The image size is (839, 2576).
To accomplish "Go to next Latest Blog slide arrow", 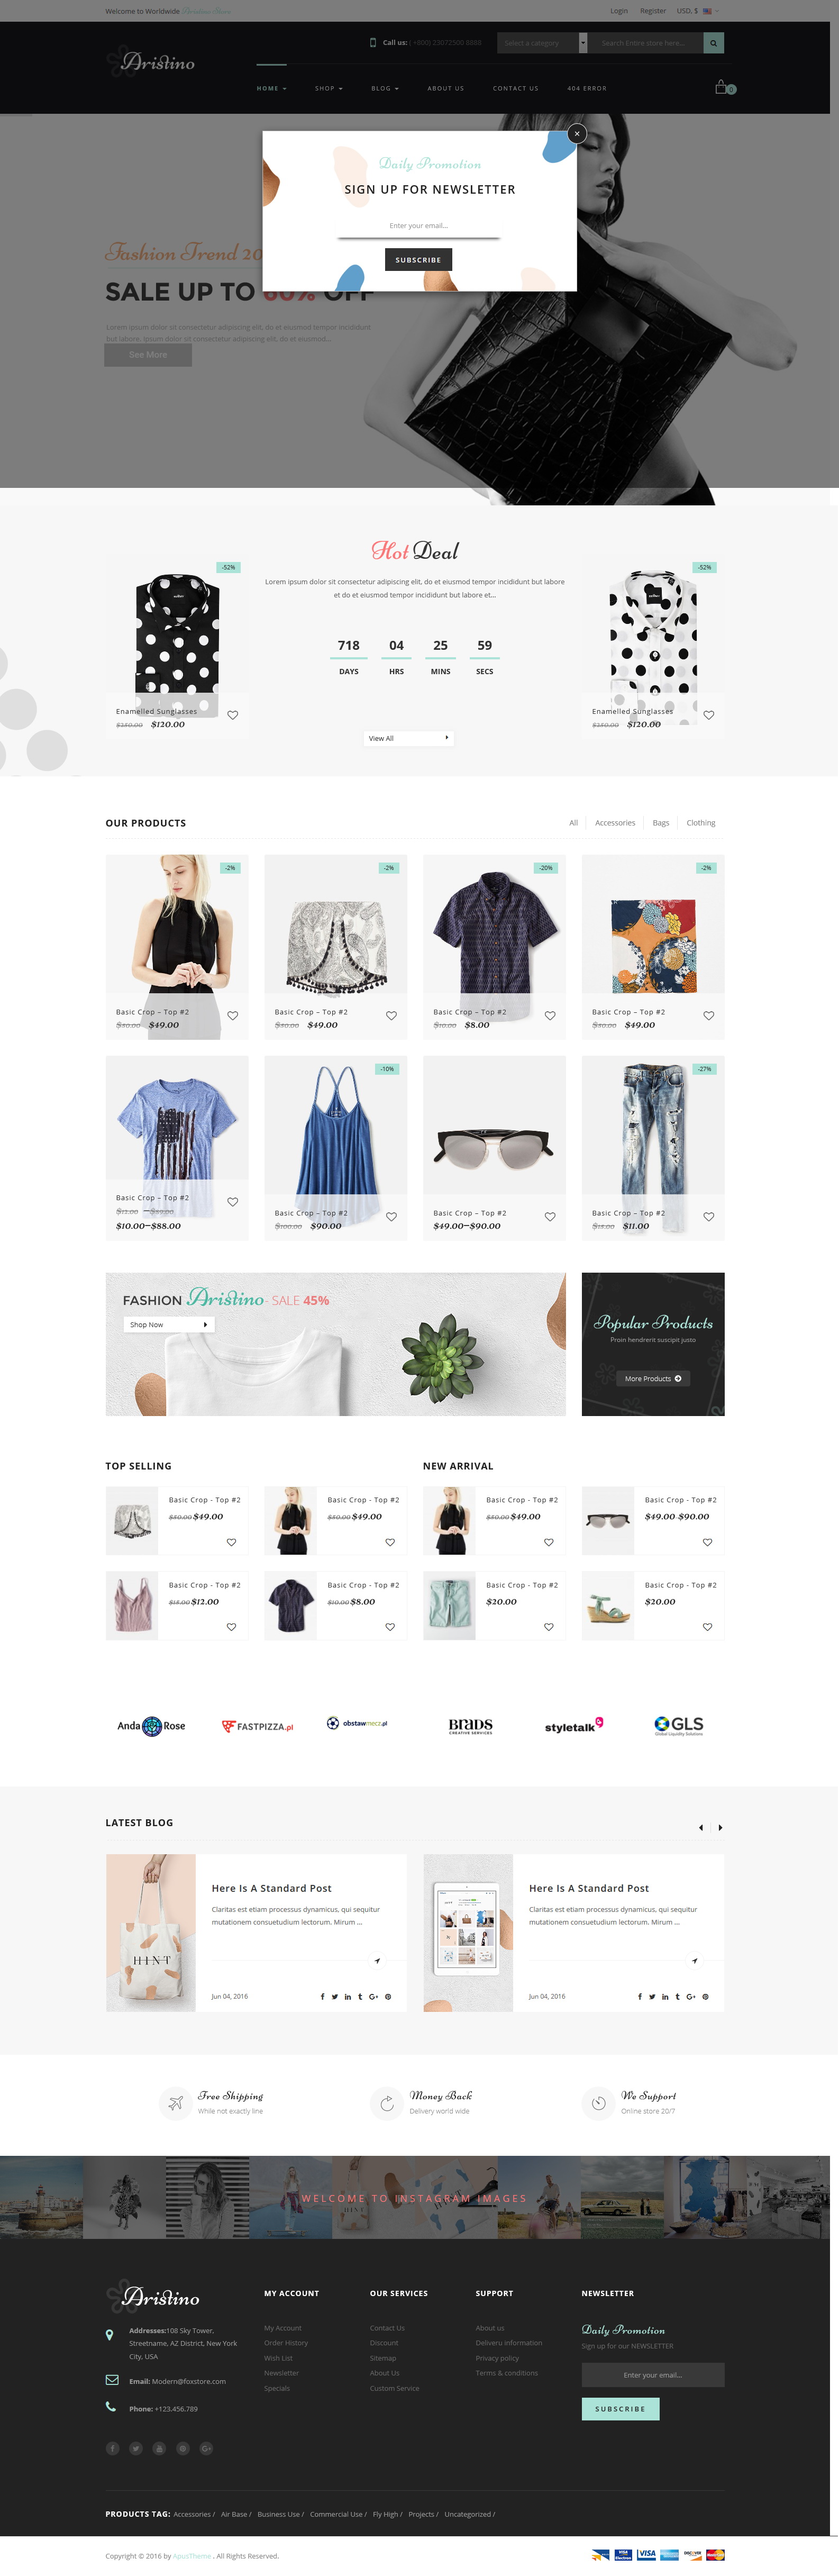I will point(720,1827).
